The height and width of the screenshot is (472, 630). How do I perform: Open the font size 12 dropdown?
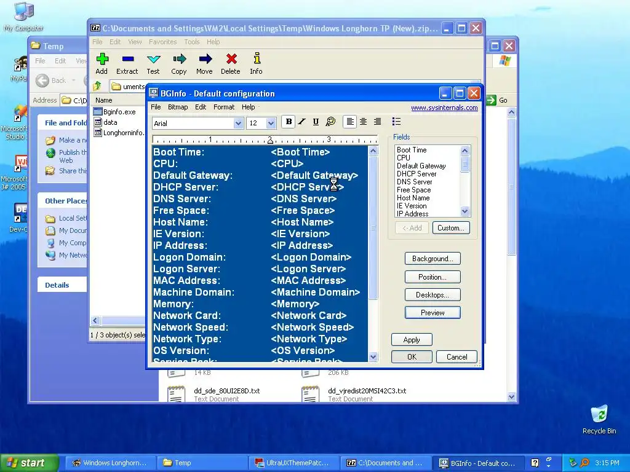coord(271,123)
